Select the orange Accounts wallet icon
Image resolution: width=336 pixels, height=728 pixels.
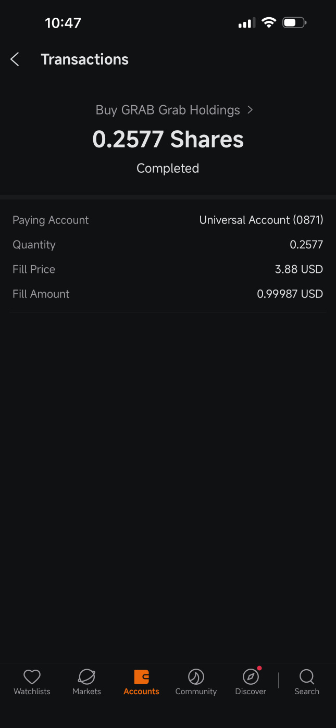(x=142, y=676)
